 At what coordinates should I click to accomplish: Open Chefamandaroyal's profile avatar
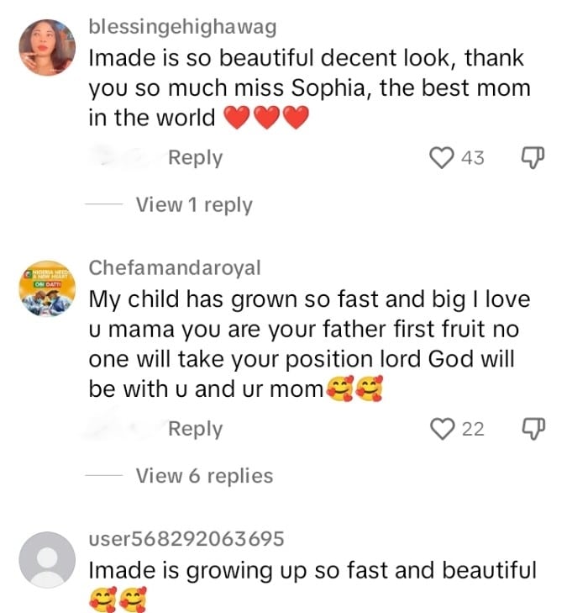coord(47,288)
